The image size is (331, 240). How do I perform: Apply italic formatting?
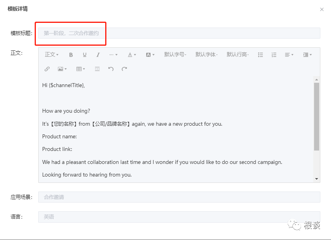(x=98, y=55)
